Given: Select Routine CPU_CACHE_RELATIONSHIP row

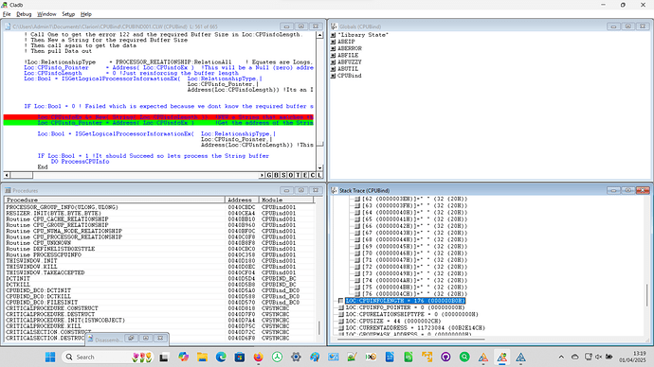Looking at the screenshot, I should [159, 218].
